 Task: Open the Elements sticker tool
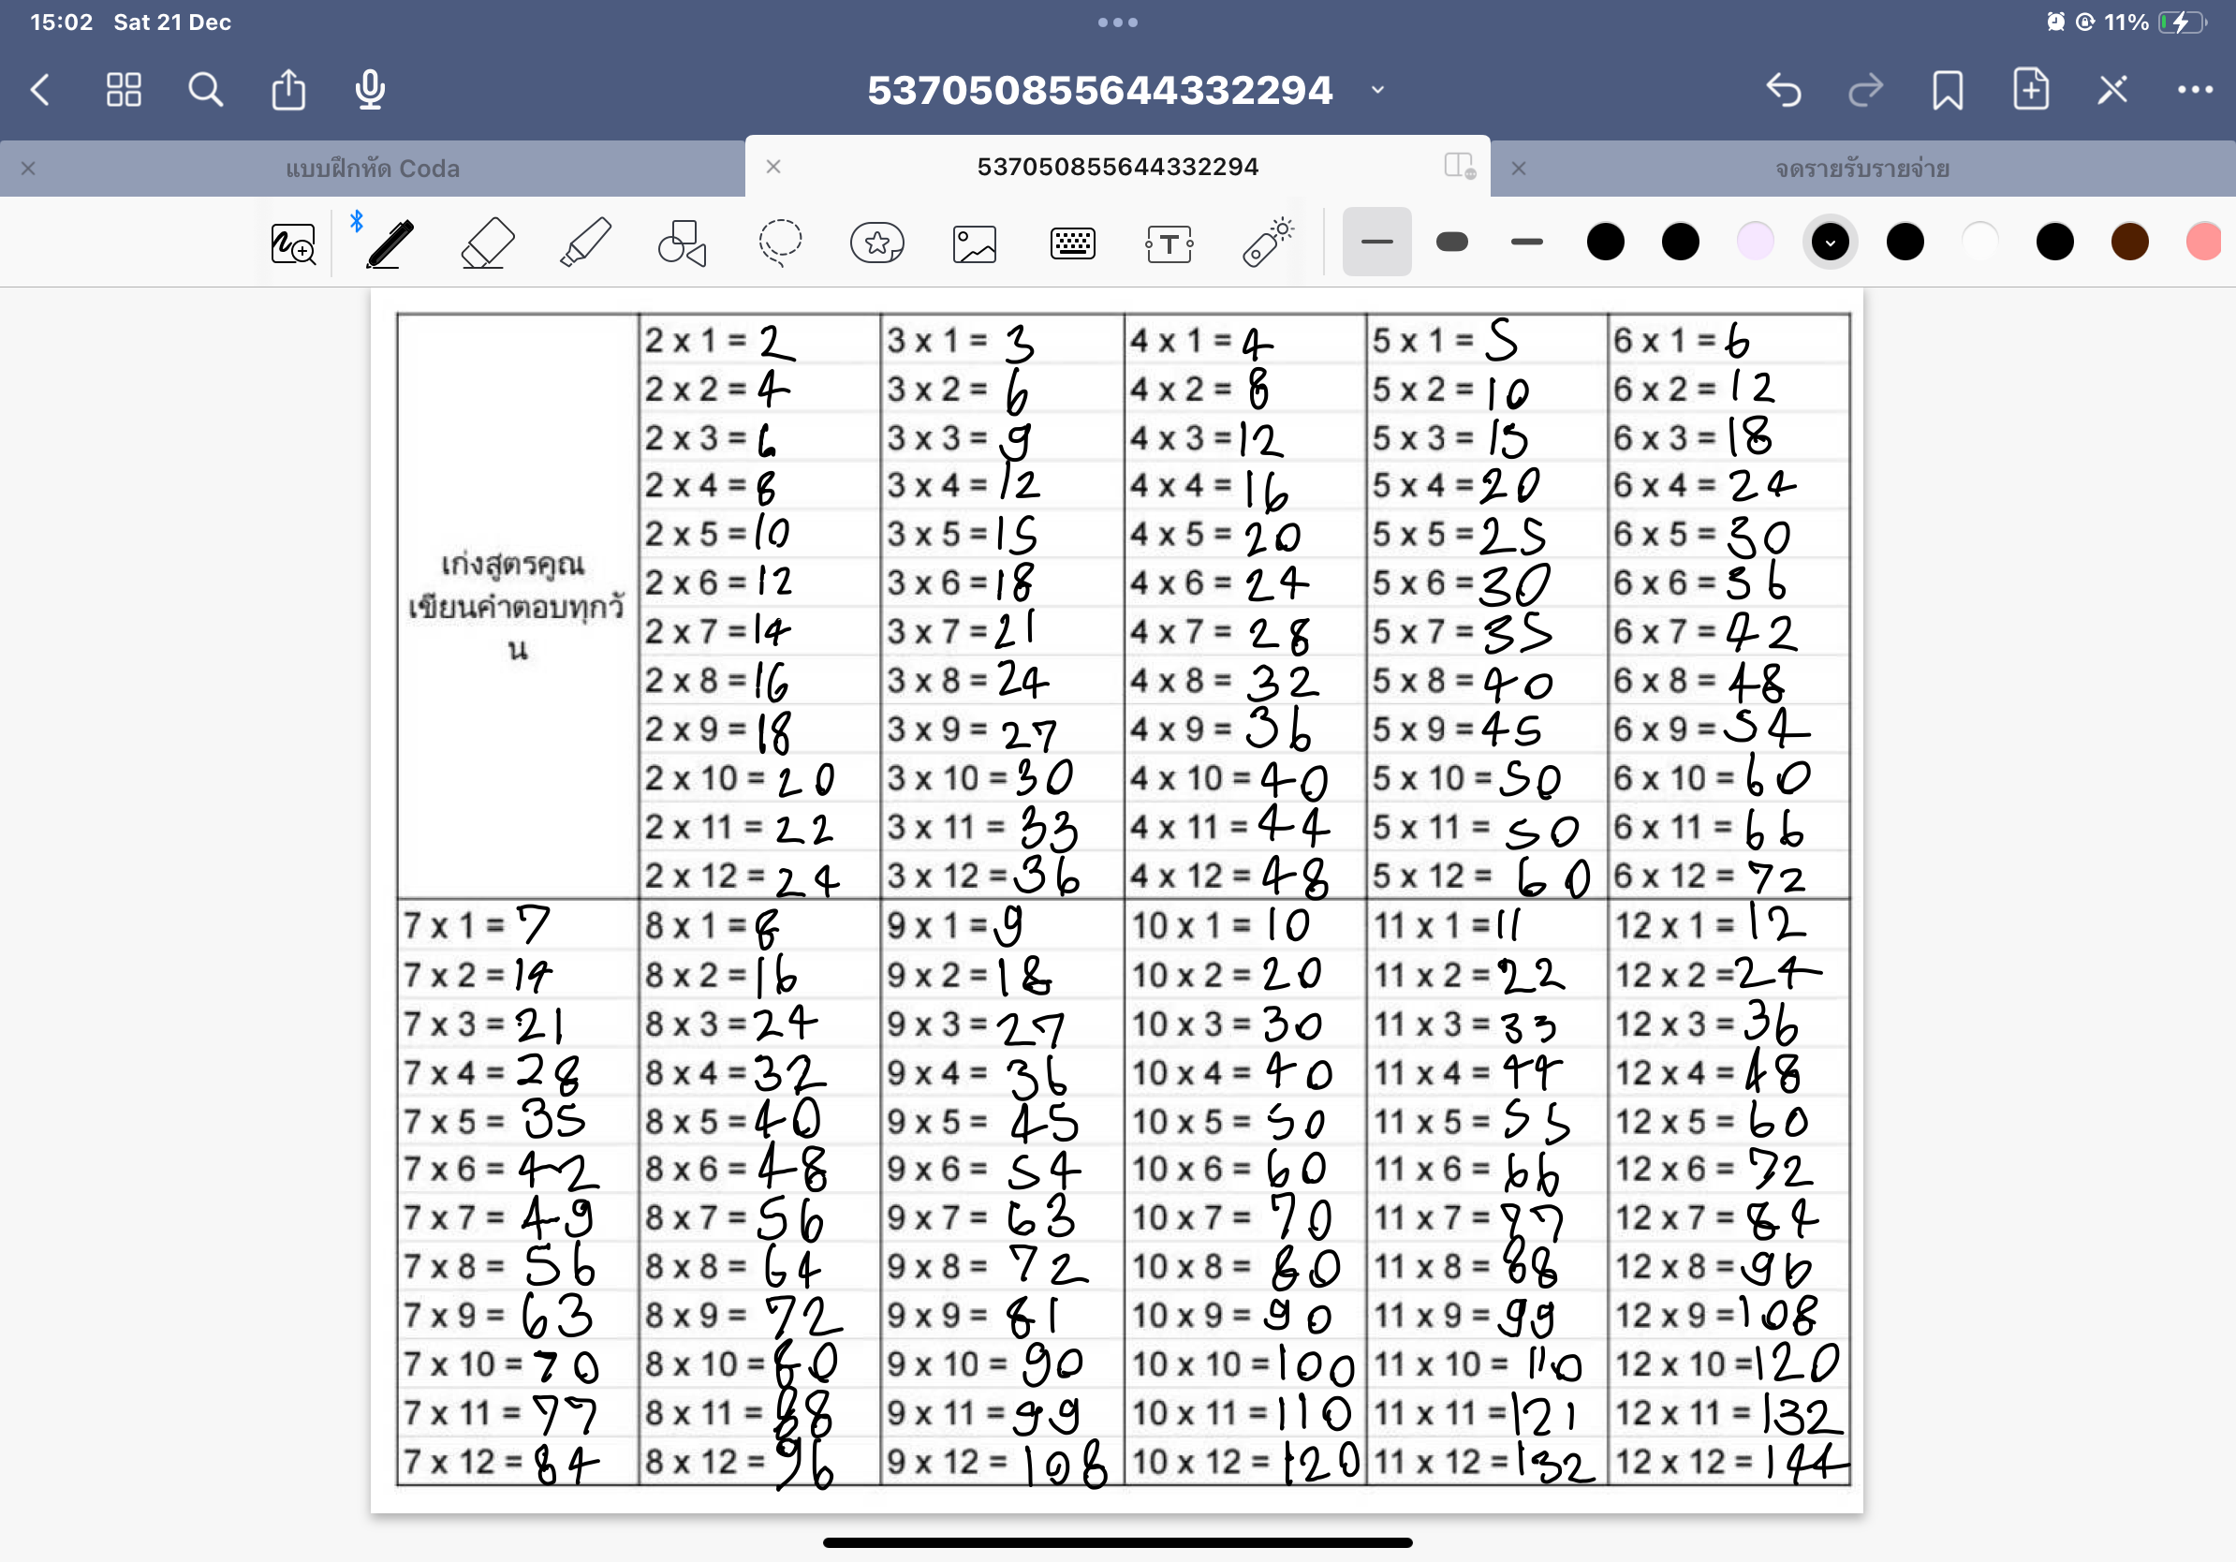coord(876,243)
